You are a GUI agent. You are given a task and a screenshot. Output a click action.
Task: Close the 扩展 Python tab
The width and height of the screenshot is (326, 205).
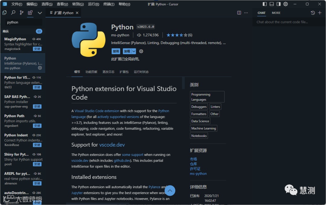[x=77, y=13]
